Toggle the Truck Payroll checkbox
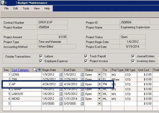Screen dimensions: 159x113 click(86, 56)
